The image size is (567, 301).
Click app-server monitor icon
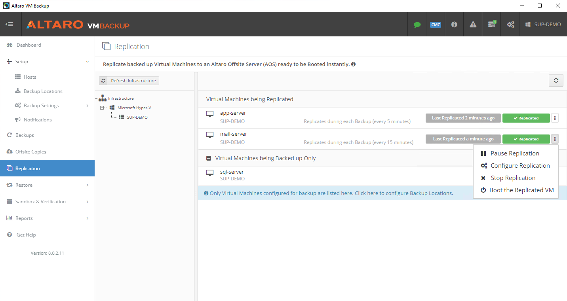click(x=210, y=114)
